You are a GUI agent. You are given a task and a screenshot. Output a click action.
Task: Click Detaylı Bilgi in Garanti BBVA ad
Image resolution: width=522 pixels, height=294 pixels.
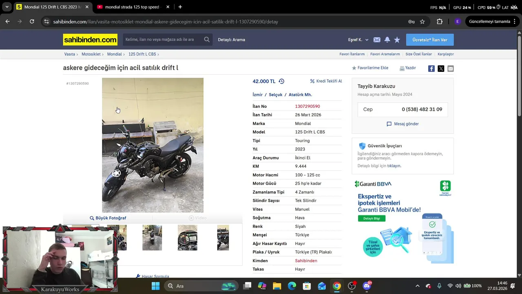[x=372, y=218]
